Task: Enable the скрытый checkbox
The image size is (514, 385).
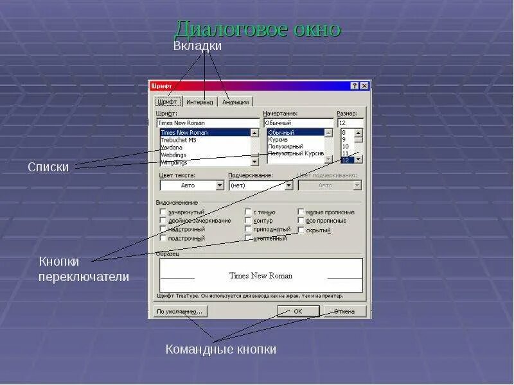Action: tap(301, 230)
